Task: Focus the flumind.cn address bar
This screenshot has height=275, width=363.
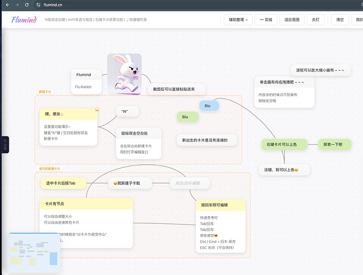Action: (197, 4)
